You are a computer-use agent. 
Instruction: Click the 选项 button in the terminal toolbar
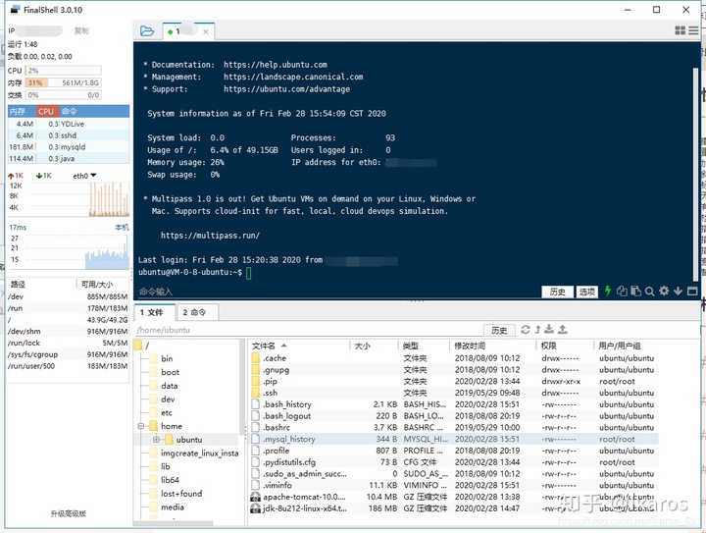(x=586, y=292)
